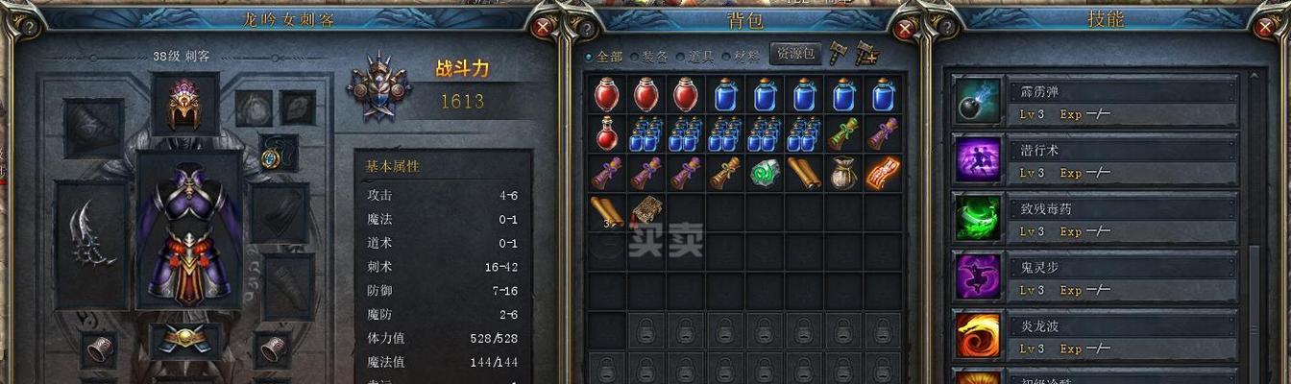
Task: Select the glowing orange talisman item
Action: point(883,174)
